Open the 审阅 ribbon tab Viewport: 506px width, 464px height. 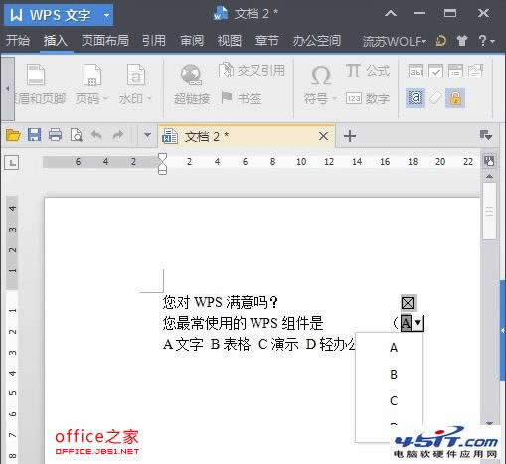[192, 41]
